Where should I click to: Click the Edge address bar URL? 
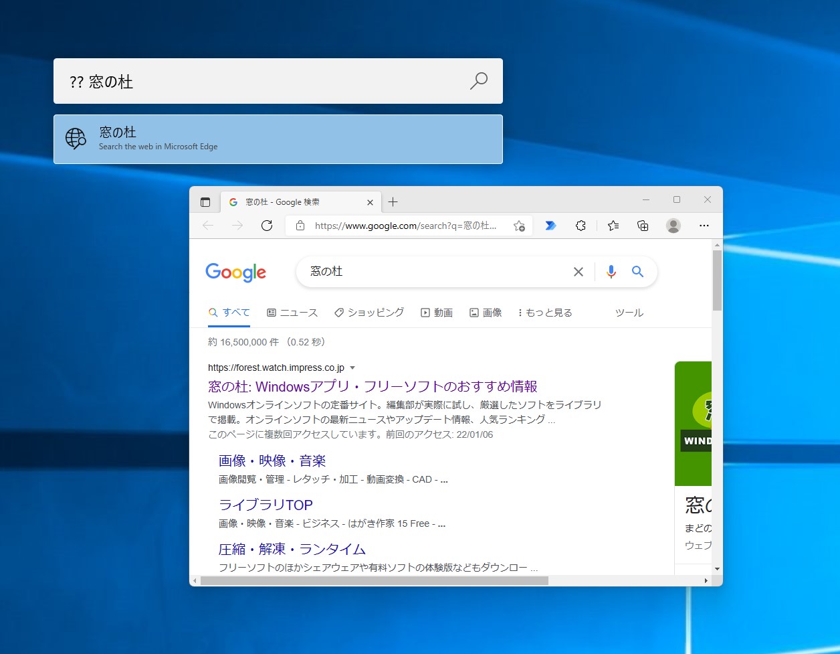coord(406,226)
